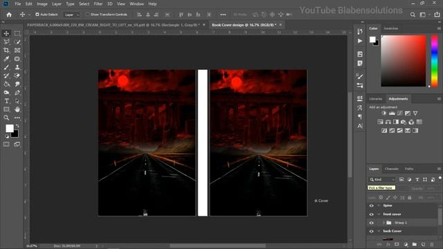Click the Share icon top right
This screenshot has width=443, height=249.
tap(437, 15)
